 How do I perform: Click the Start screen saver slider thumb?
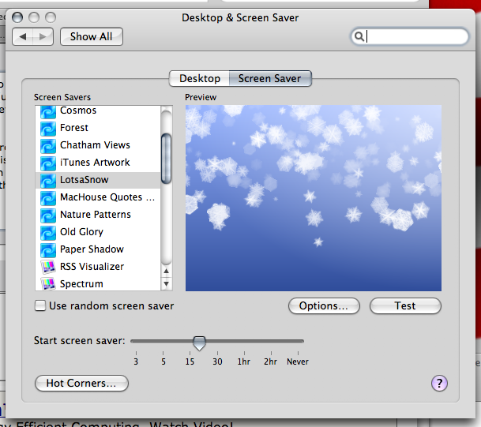click(x=199, y=343)
